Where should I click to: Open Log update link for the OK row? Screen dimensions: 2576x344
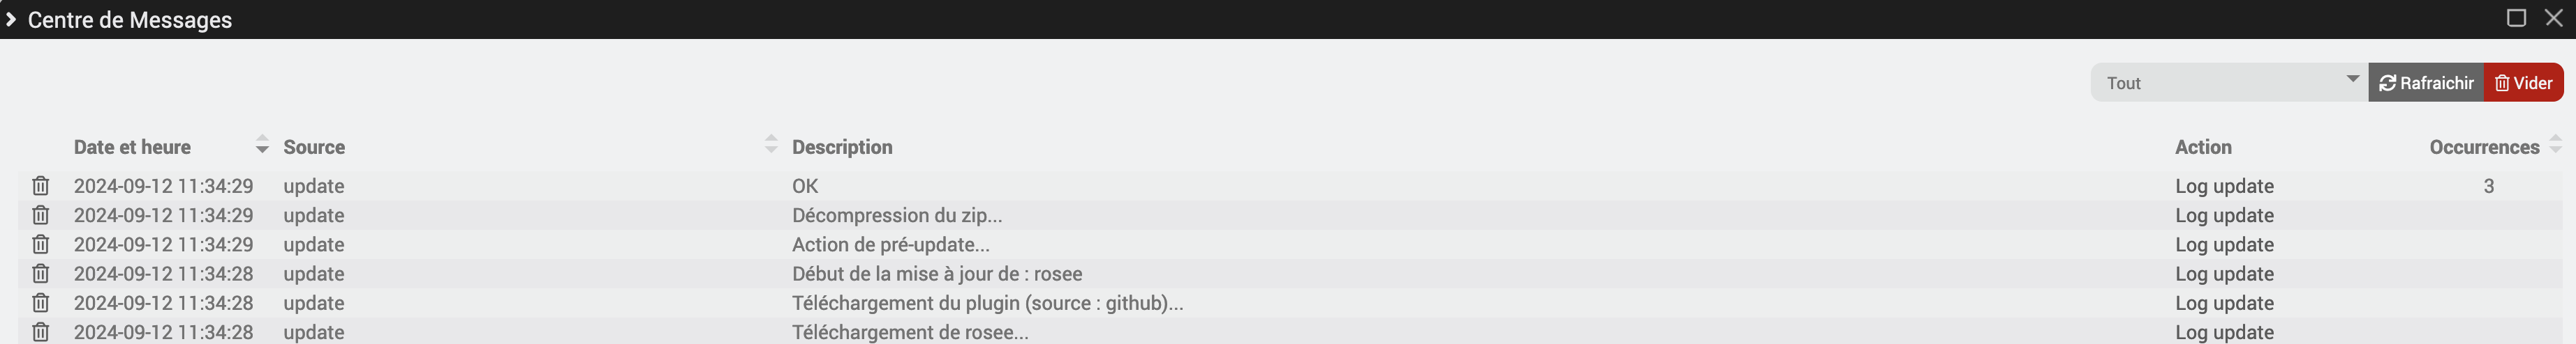point(2224,185)
